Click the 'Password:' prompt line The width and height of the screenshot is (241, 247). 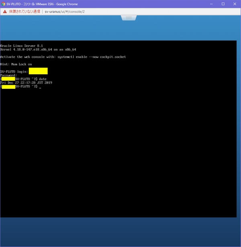point(8,75)
